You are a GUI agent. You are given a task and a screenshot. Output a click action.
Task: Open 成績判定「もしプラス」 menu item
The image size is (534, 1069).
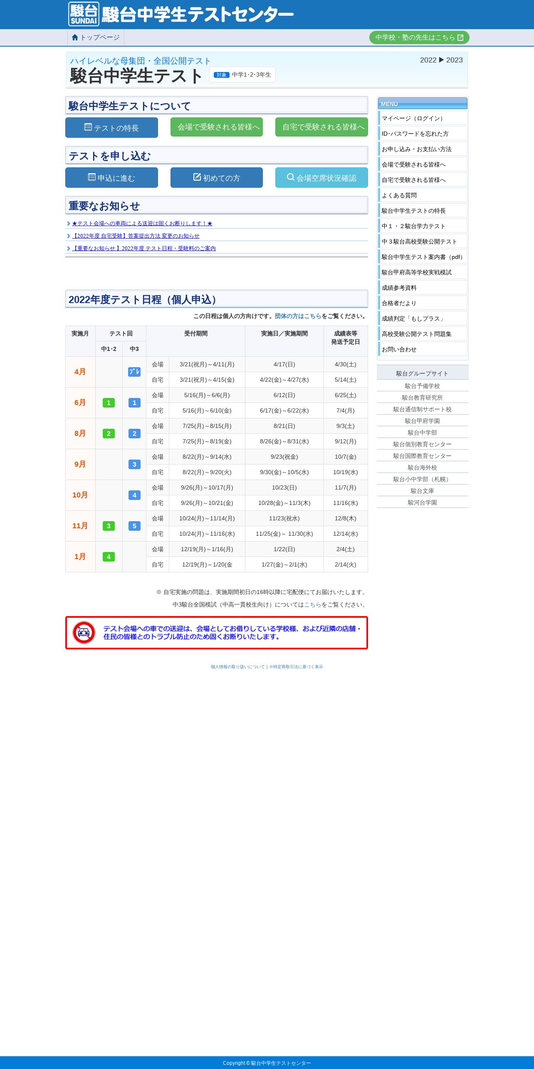tap(423, 318)
